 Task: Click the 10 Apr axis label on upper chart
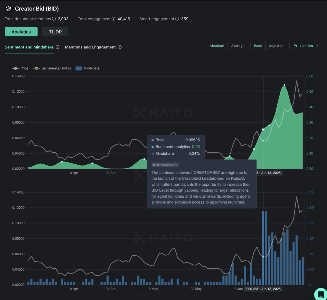point(73,173)
